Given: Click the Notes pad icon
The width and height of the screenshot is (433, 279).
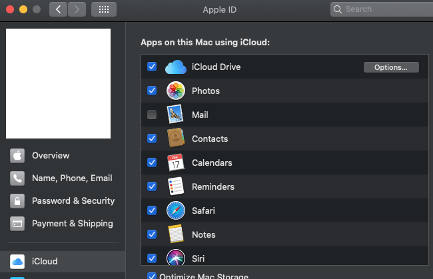Looking at the screenshot, I should pos(176,234).
